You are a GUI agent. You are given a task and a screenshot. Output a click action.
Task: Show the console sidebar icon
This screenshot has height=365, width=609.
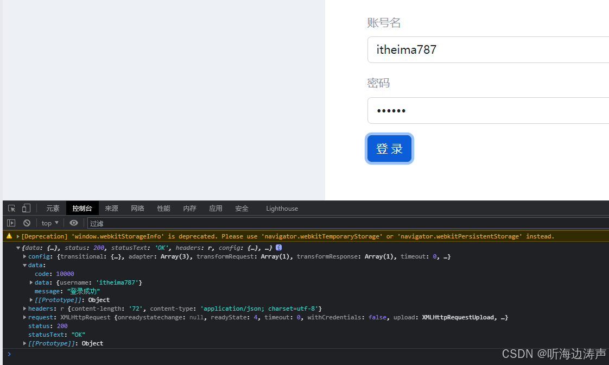click(x=11, y=223)
